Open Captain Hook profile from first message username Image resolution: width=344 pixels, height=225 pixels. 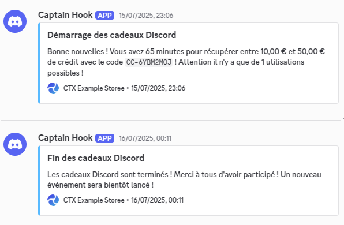click(x=65, y=15)
